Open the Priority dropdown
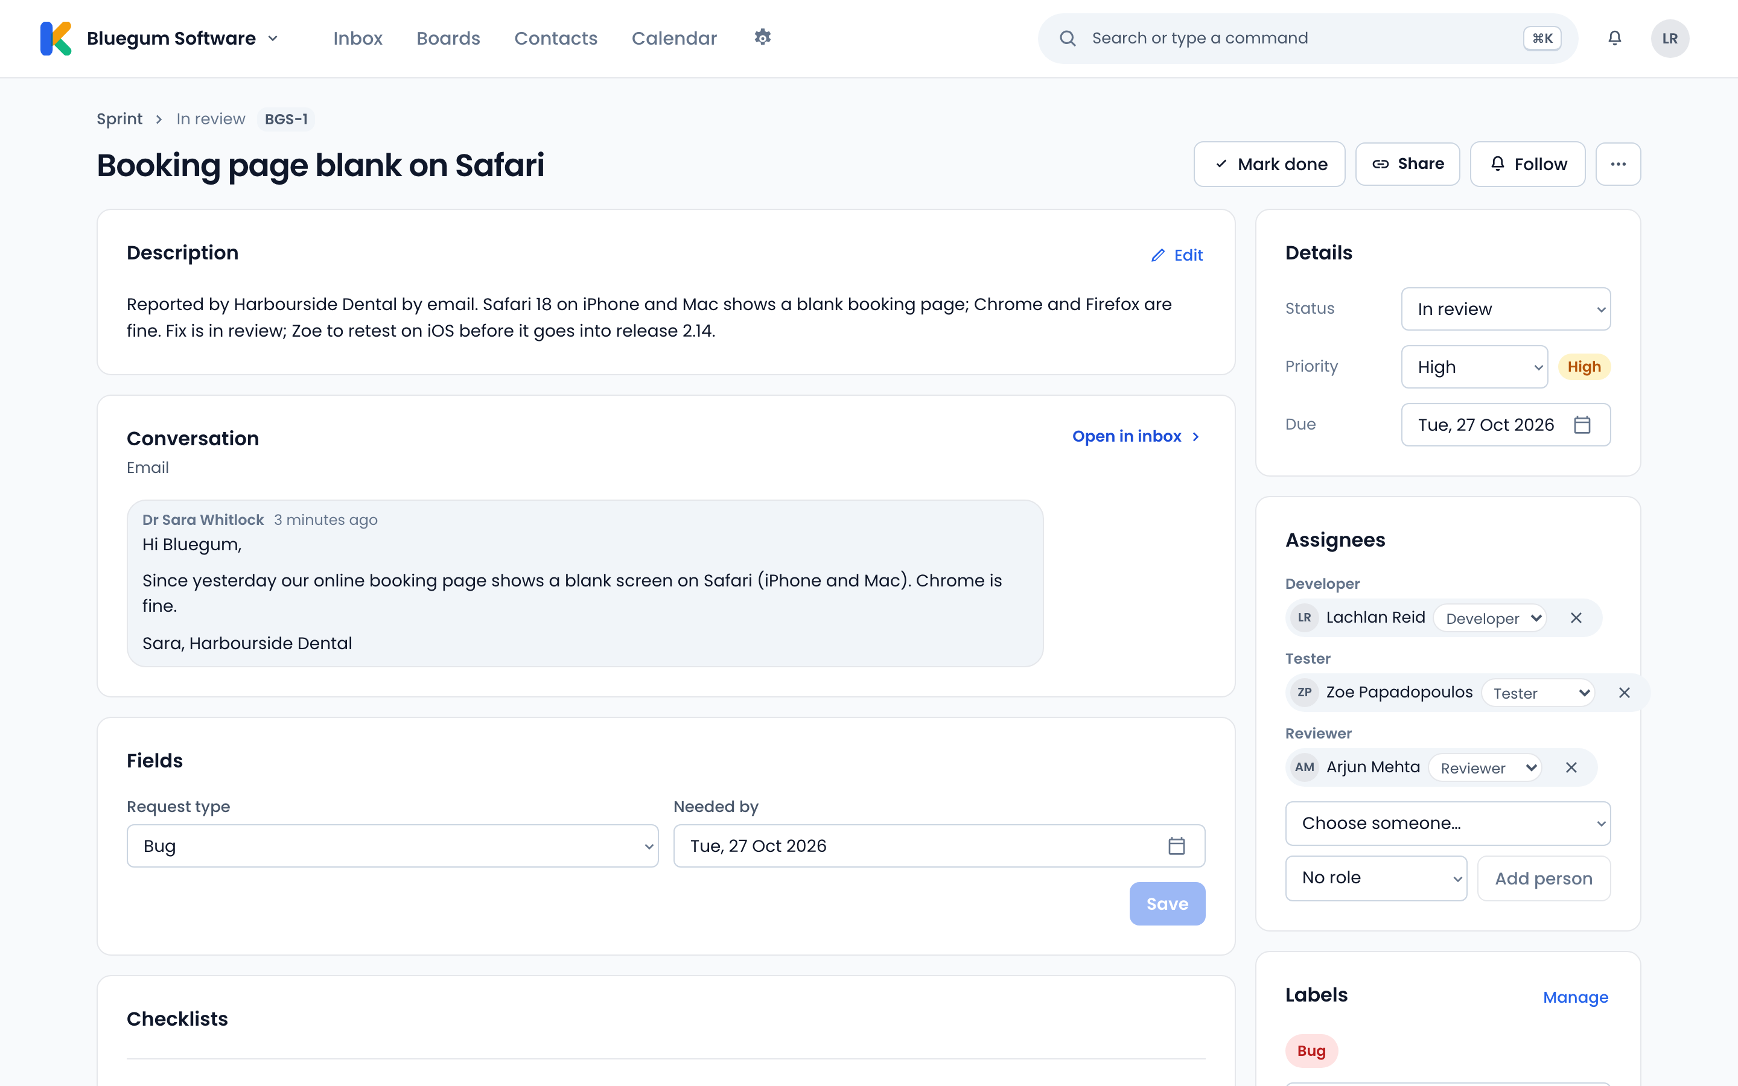 click(1474, 367)
